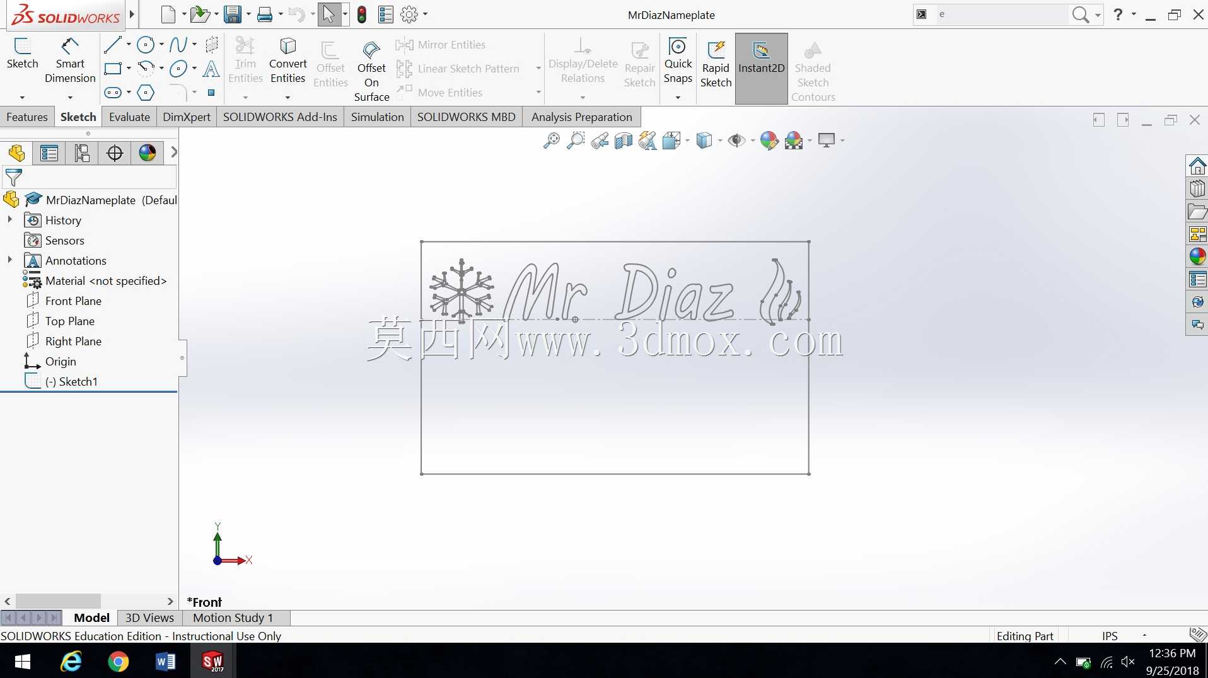
Task: Click the Zoom to Fit icon
Action: 551,140
